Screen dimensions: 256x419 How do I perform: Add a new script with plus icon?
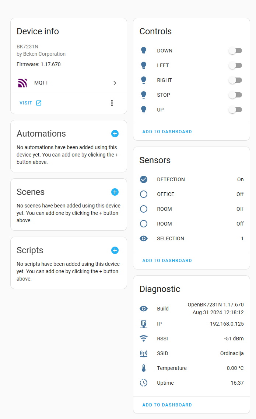coord(115,250)
